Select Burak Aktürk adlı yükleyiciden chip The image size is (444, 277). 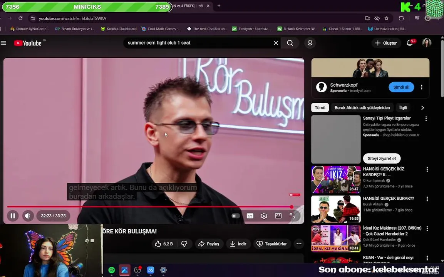pos(362,108)
